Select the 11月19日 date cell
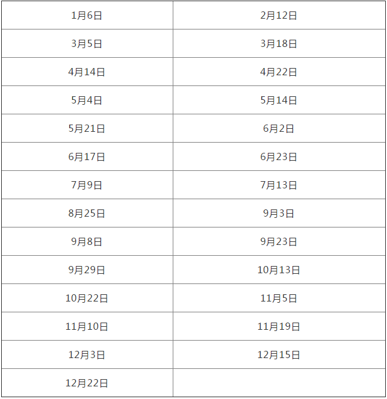The width and height of the screenshot is (387, 399). tap(279, 326)
